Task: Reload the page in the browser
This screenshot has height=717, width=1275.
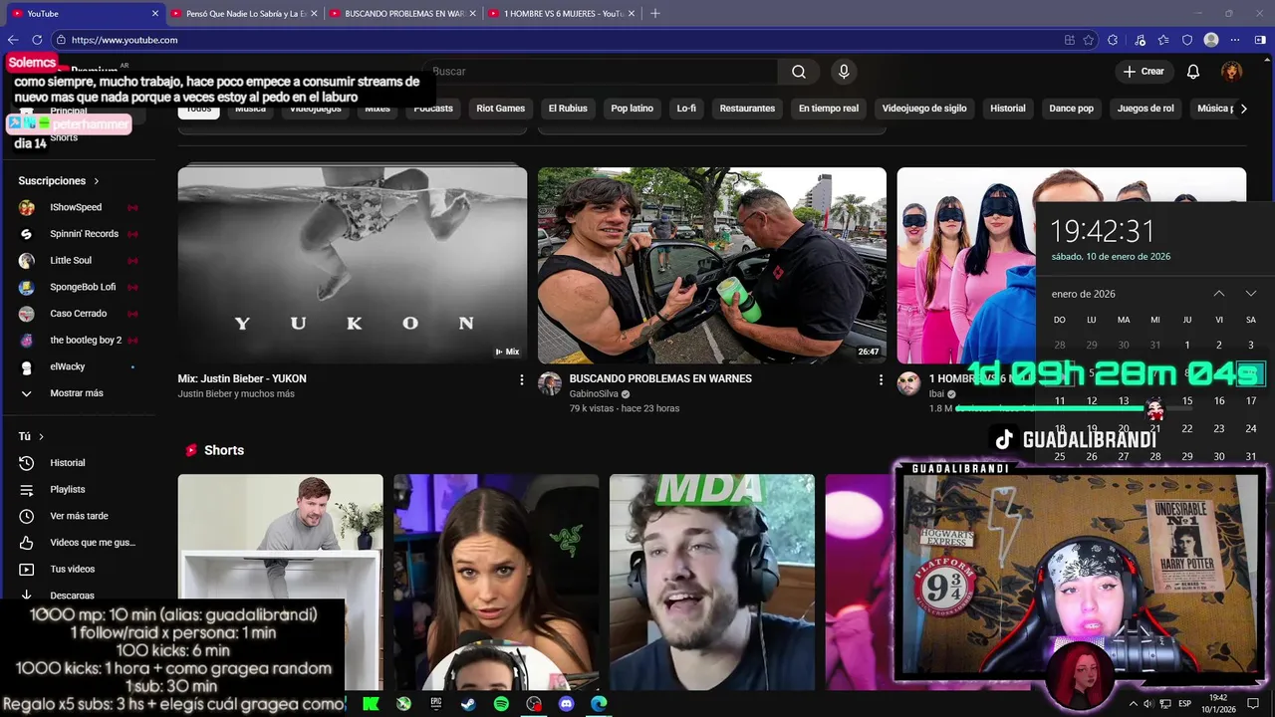Action: point(37,40)
